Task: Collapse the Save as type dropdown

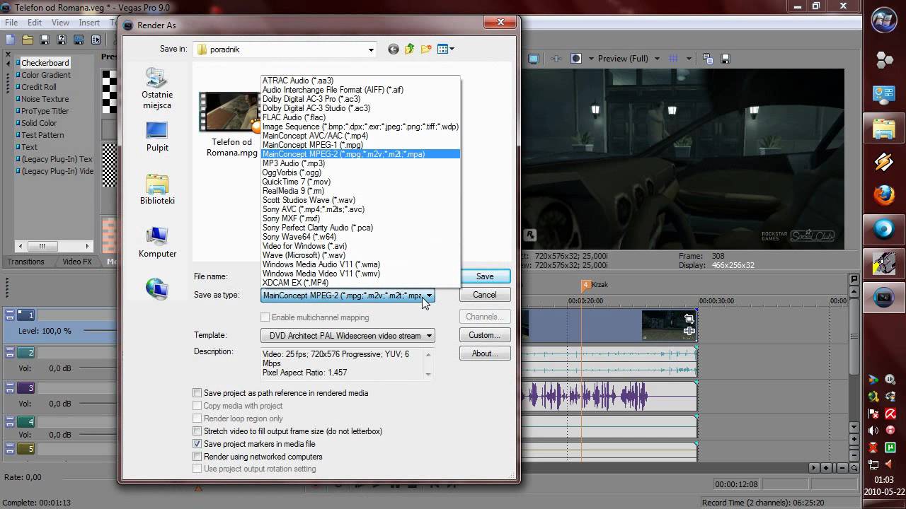Action: click(x=429, y=296)
